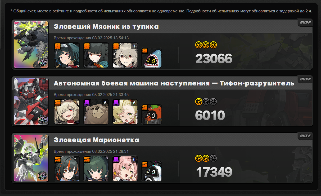Click the three gold stars above 23066

point(206,45)
